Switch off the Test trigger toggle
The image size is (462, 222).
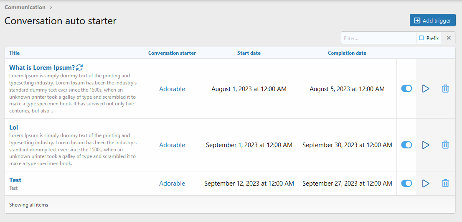pyautogui.click(x=406, y=184)
